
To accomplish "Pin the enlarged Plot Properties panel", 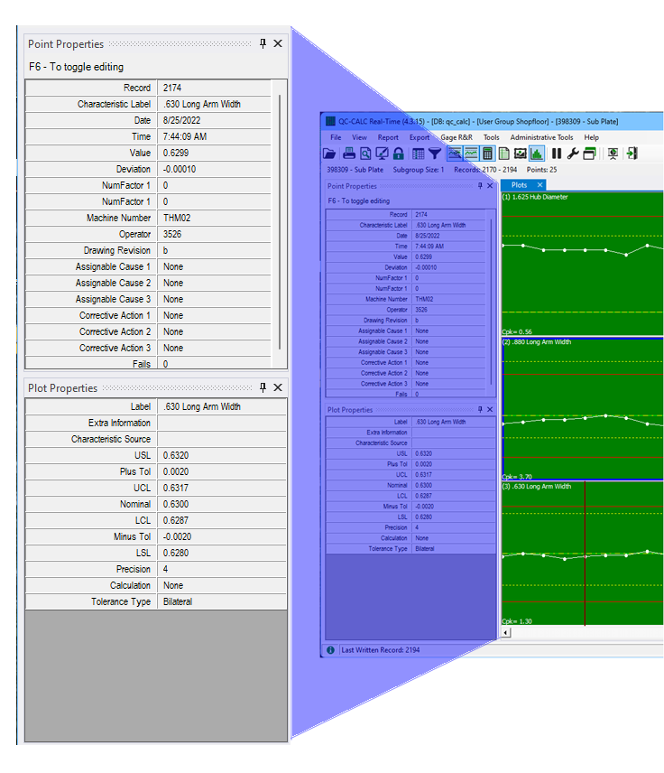I will (263, 387).
